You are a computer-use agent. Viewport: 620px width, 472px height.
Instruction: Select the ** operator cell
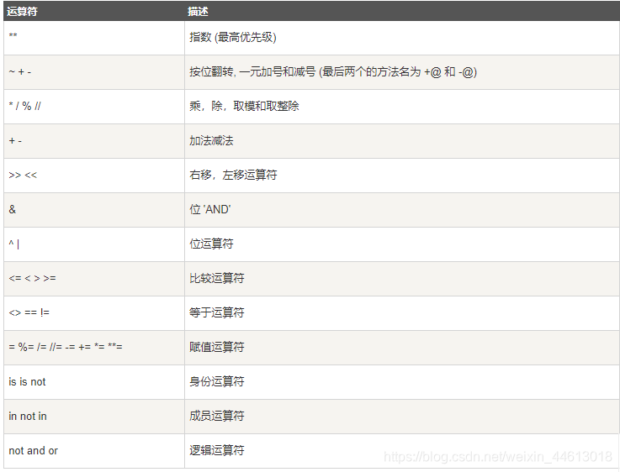point(93,38)
